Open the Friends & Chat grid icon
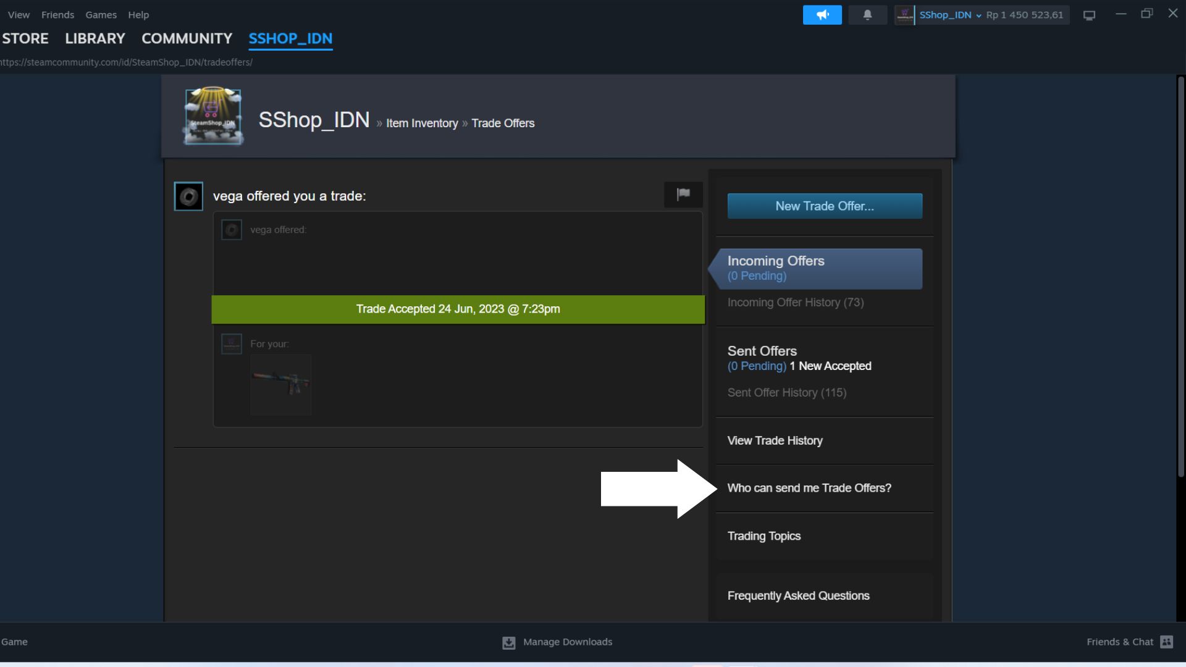Screen dimensions: 1186x667 coord(1166,642)
